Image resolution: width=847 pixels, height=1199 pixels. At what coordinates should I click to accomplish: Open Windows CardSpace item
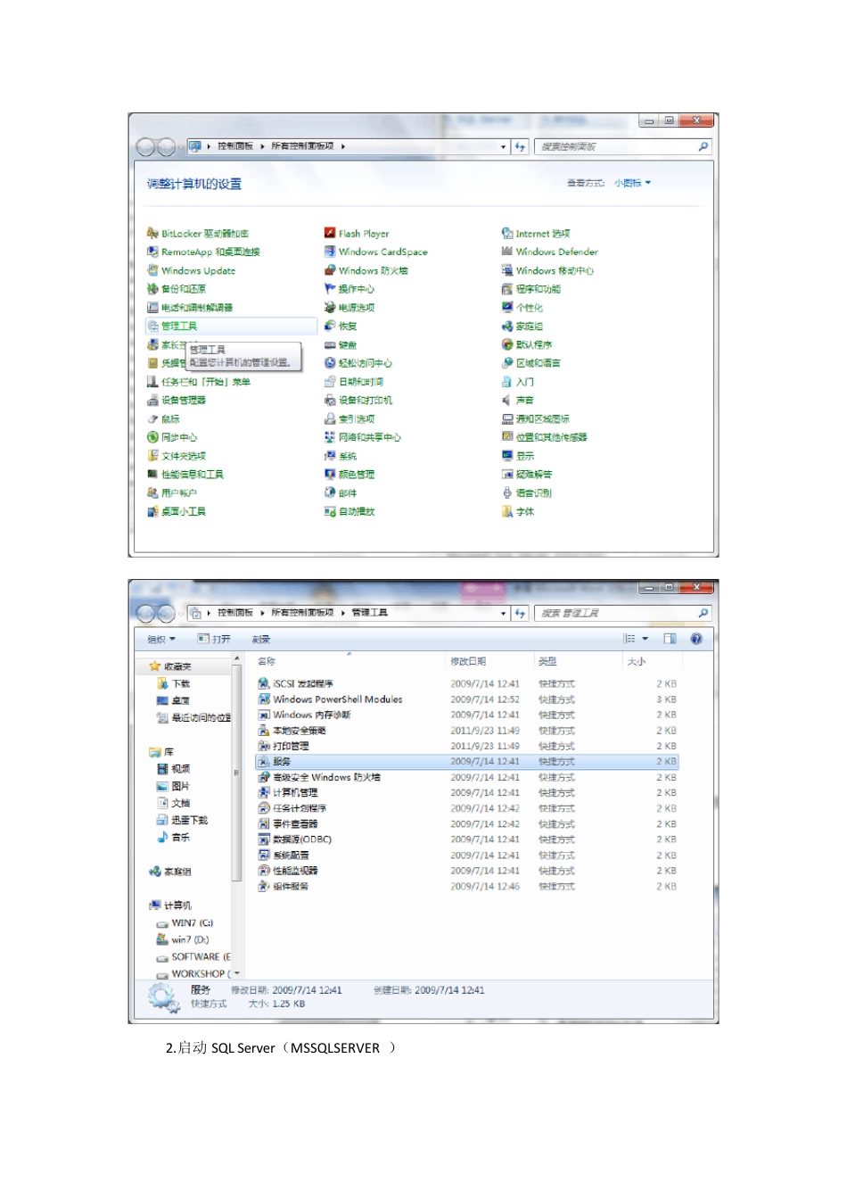pyautogui.click(x=376, y=252)
